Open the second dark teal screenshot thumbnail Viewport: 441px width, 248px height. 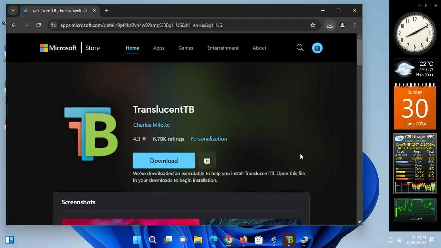pos(252,222)
